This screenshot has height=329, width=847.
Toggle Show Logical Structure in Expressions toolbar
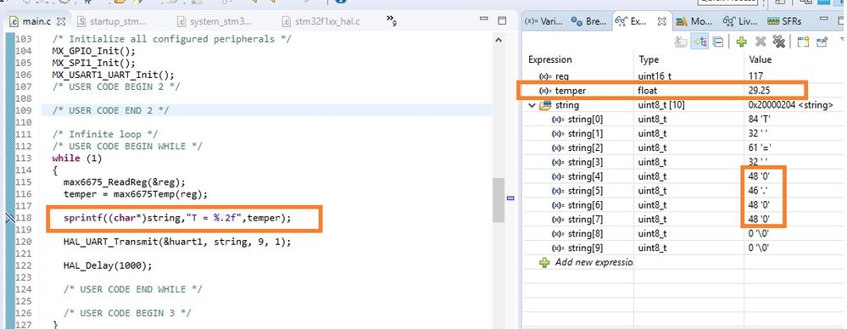(700, 42)
